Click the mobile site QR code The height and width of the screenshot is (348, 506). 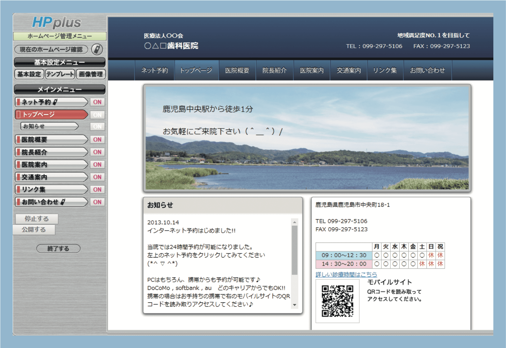[x=337, y=301]
